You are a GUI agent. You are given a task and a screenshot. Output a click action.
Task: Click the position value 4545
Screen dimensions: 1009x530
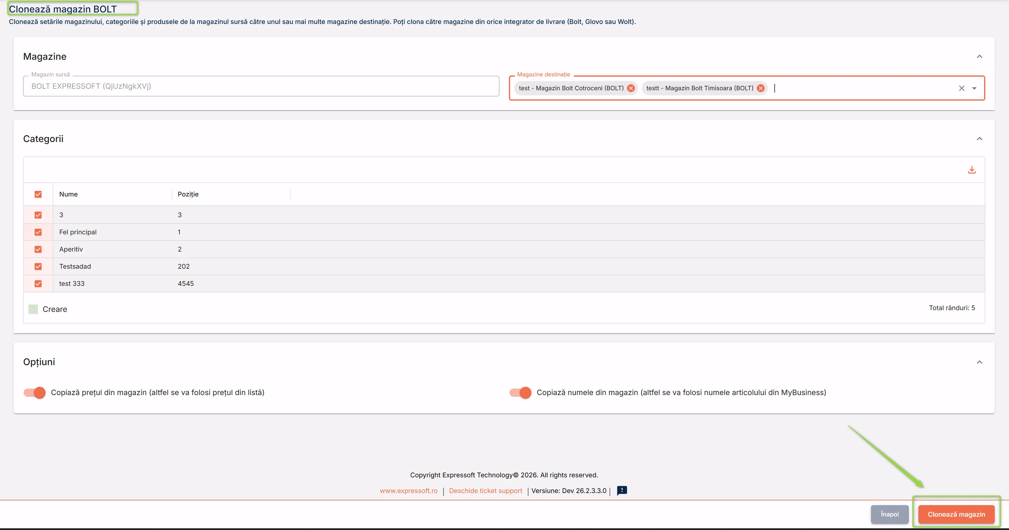(x=186, y=283)
